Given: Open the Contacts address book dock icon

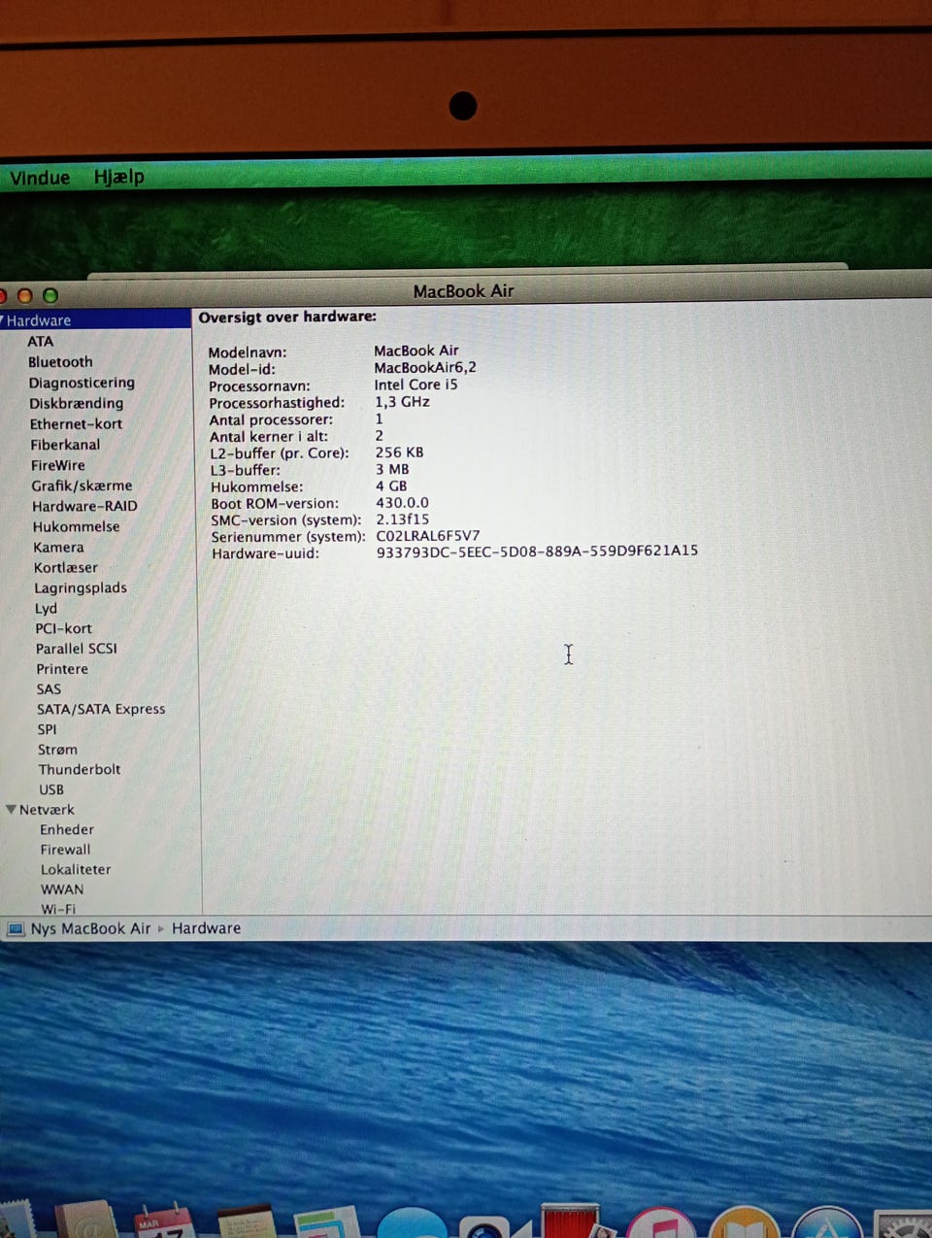Looking at the screenshot, I should point(85,1221).
